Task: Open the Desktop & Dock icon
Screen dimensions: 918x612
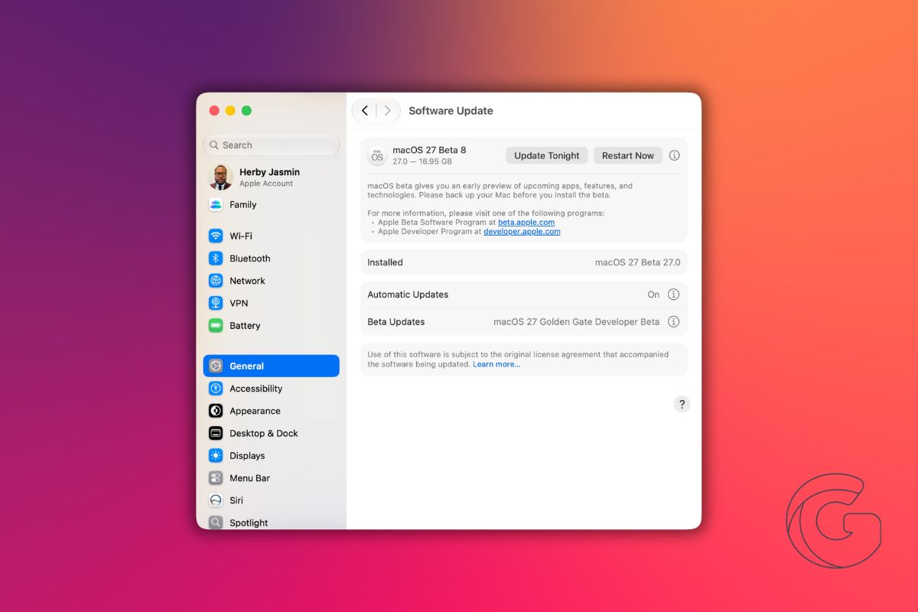Action: pyautogui.click(x=216, y=433)
